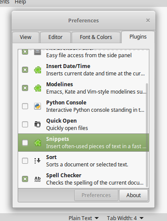Click the Snippets green puzzle icon
Image resolution: width=167 pixels, height=221 pixels.
[x=38, y=143]
